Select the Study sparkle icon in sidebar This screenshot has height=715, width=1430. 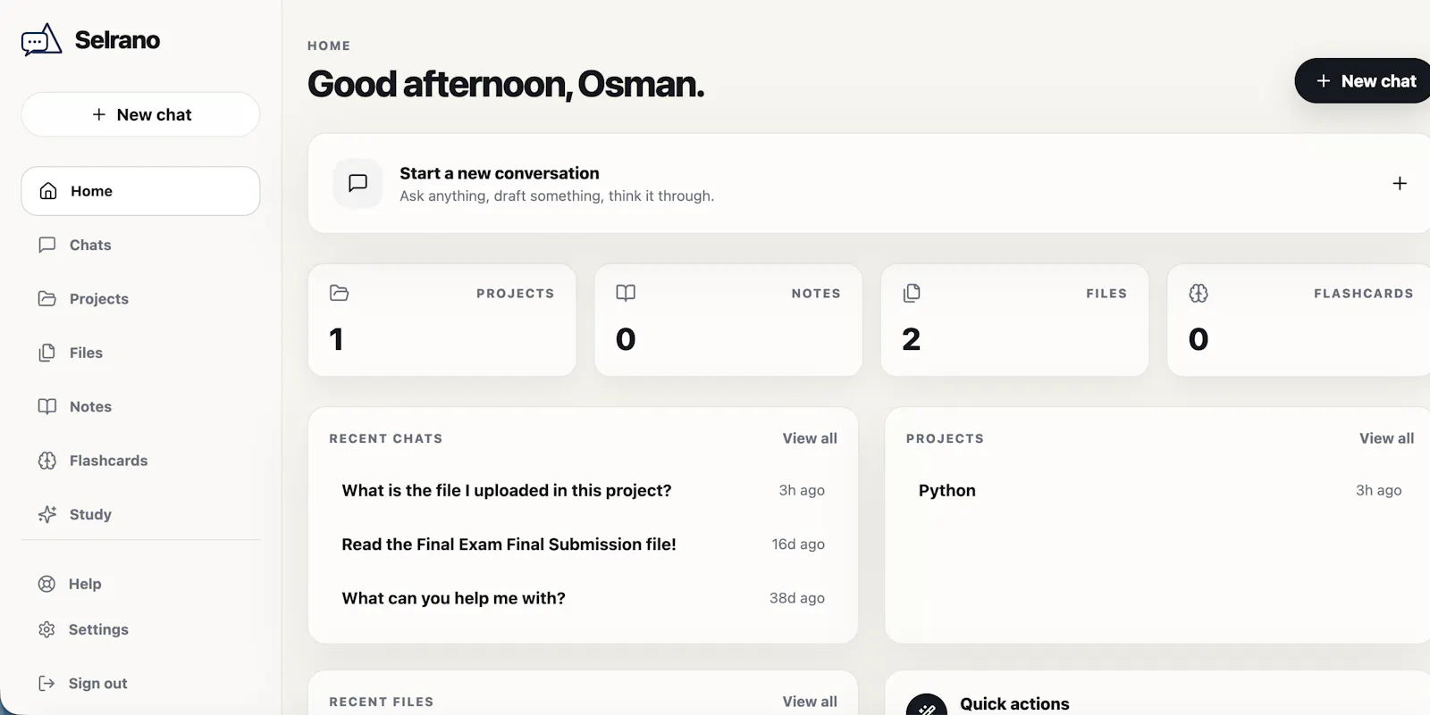pos(47,514)
